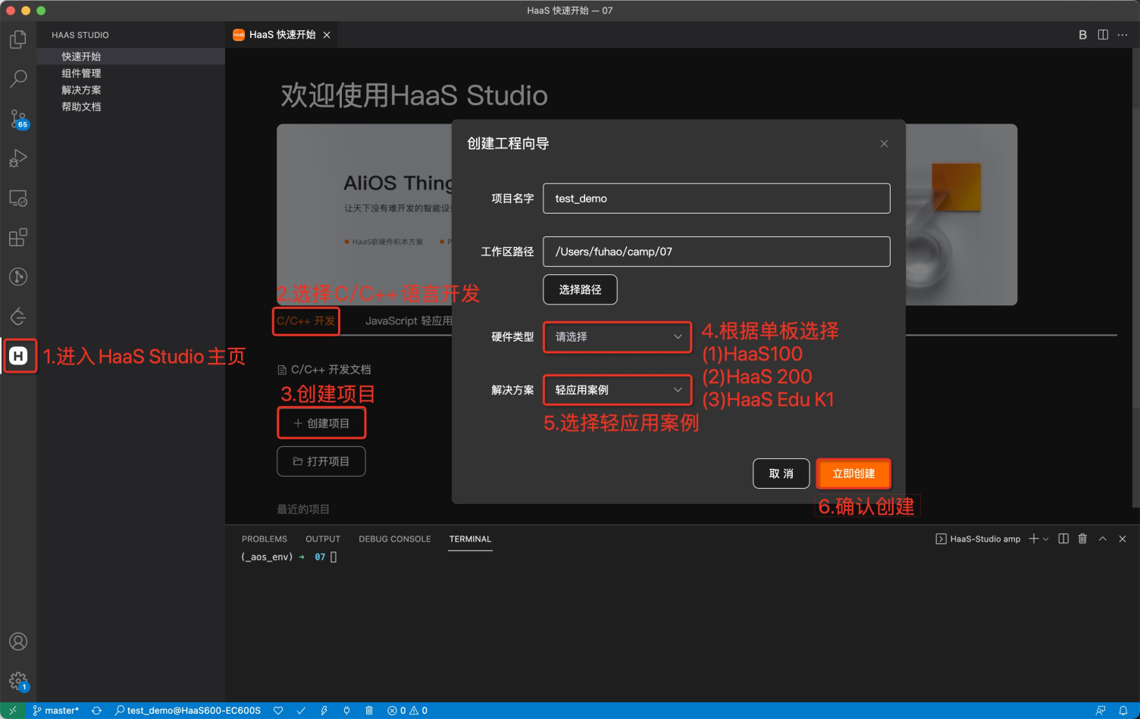Click the feedback icon in status bar
This screenshot has height=719, width=1140.
(x=1101, y=711)
